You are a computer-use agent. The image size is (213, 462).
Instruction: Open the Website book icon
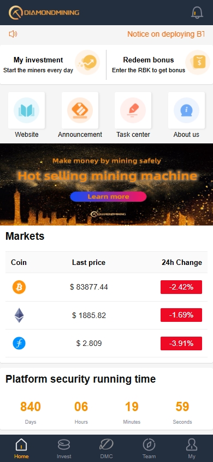coord(26,110)
